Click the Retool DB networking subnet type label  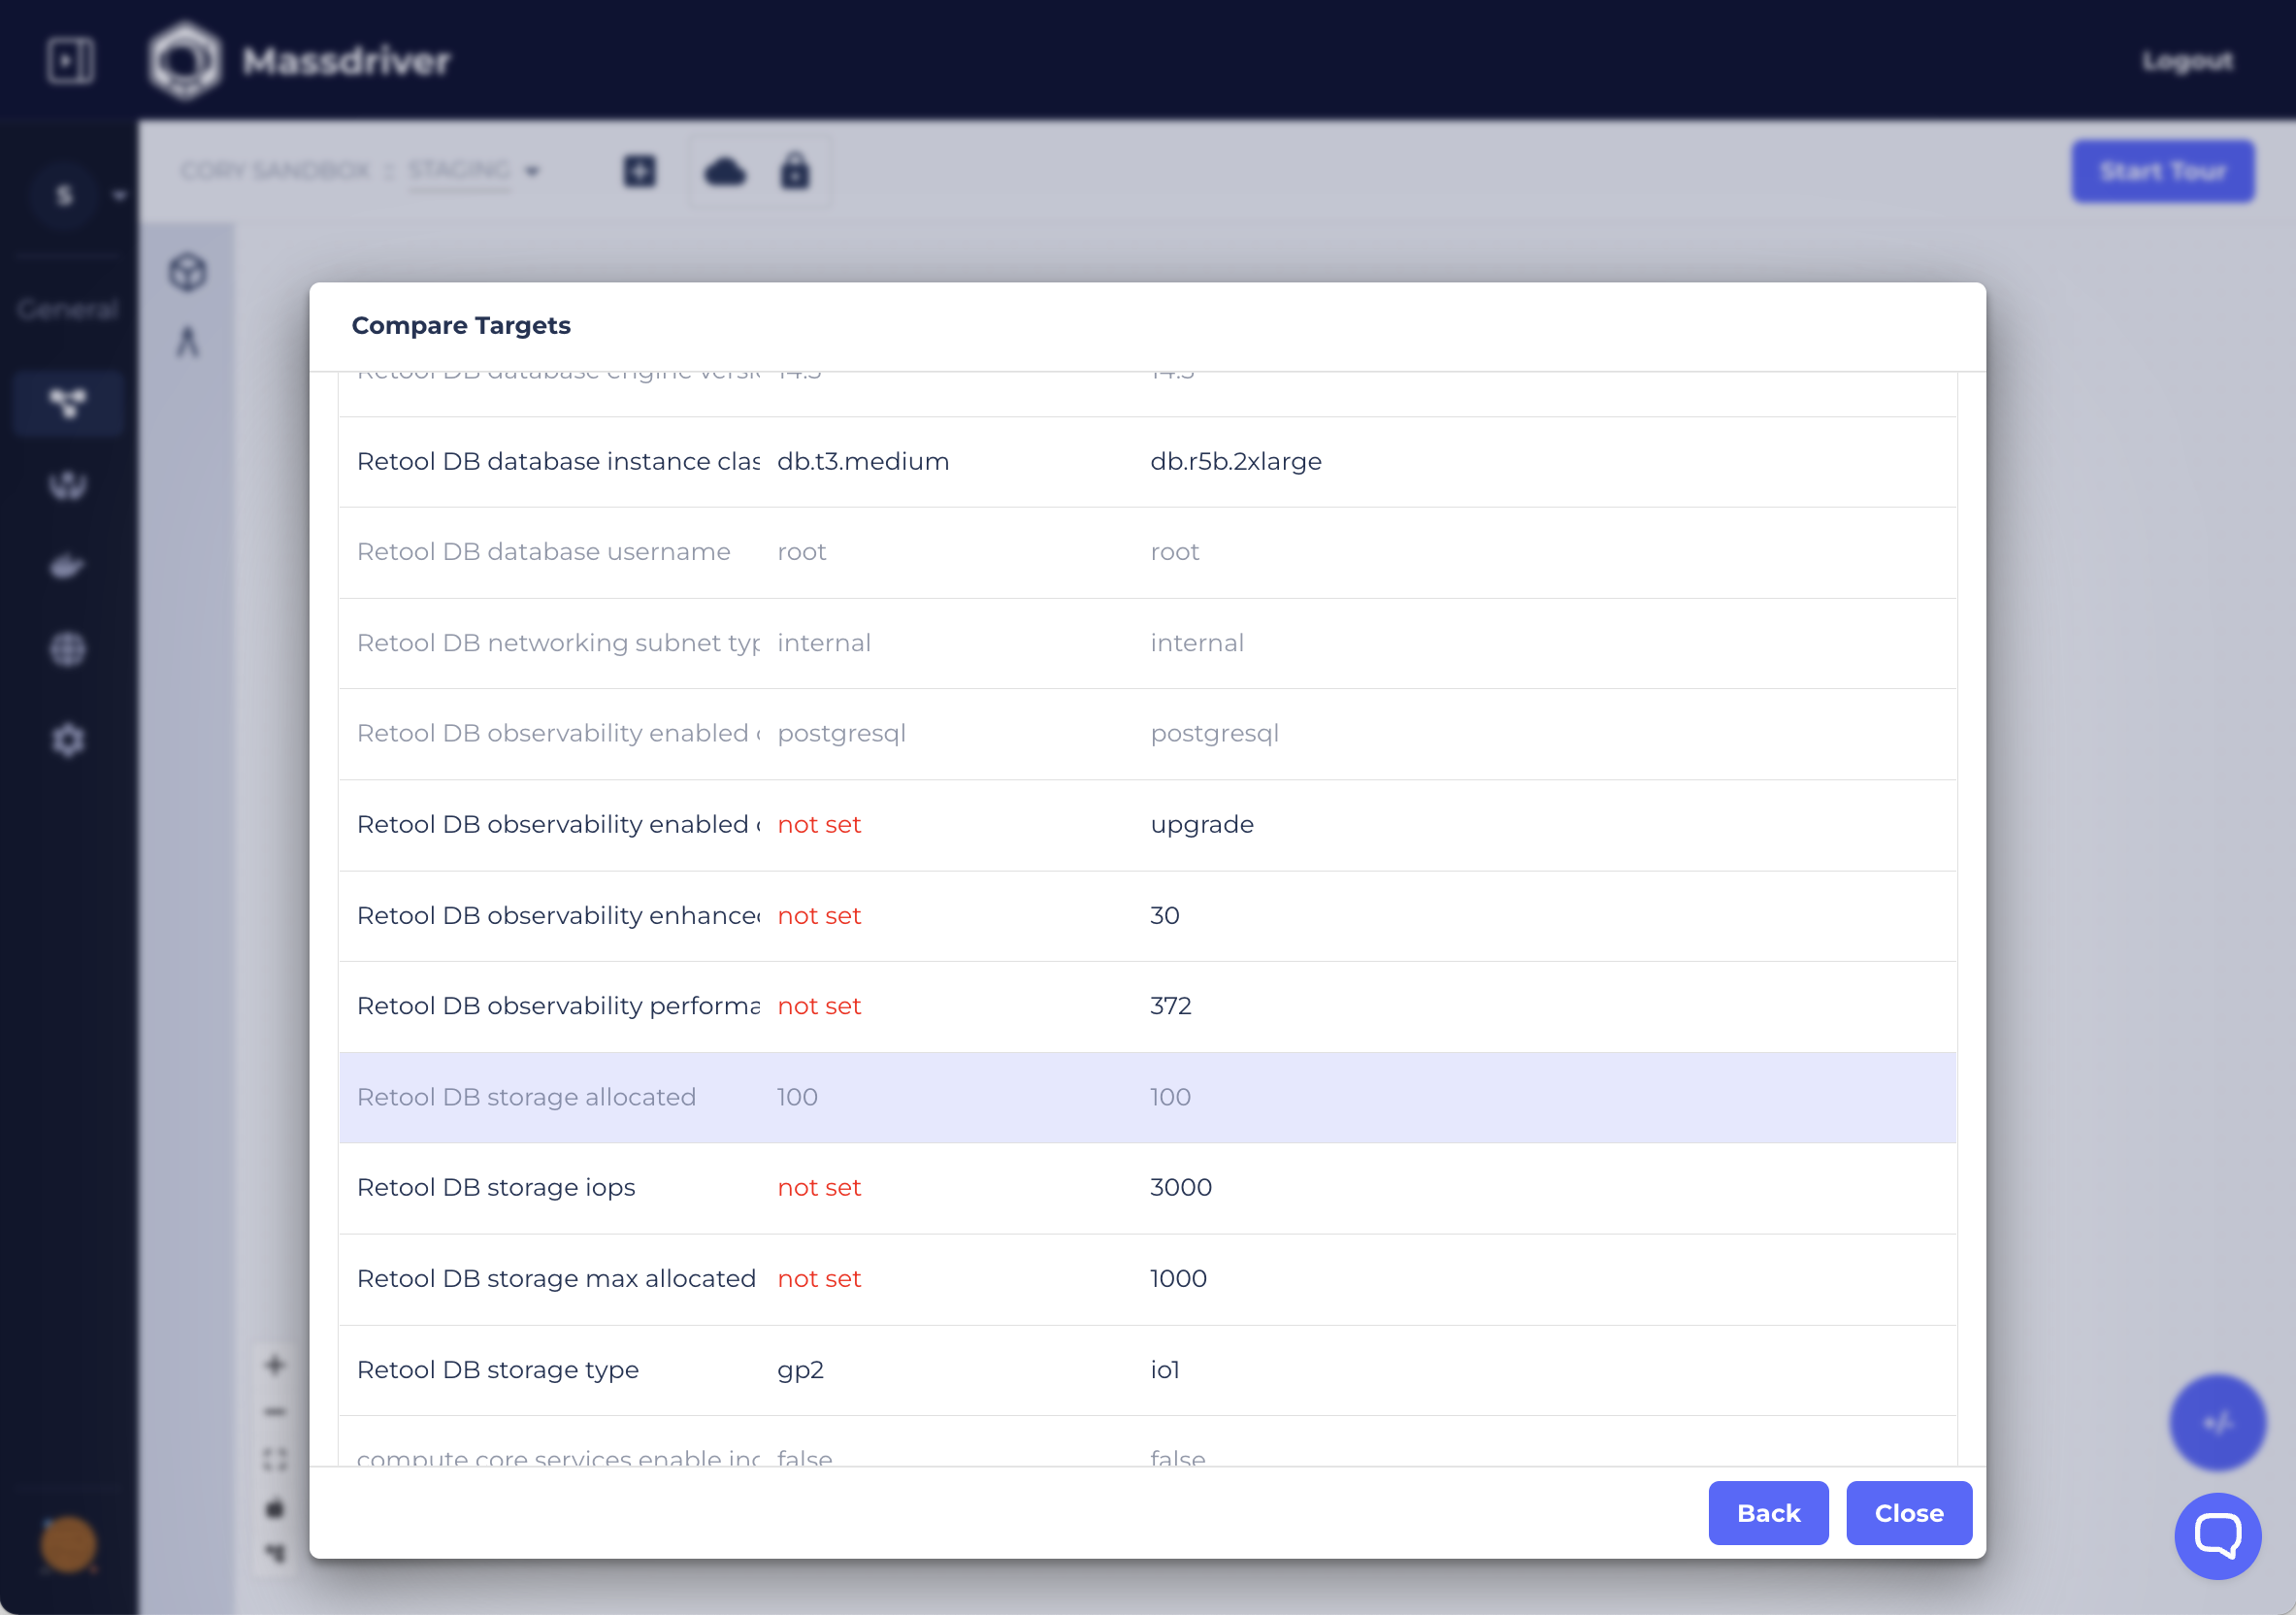click(558, 643)
